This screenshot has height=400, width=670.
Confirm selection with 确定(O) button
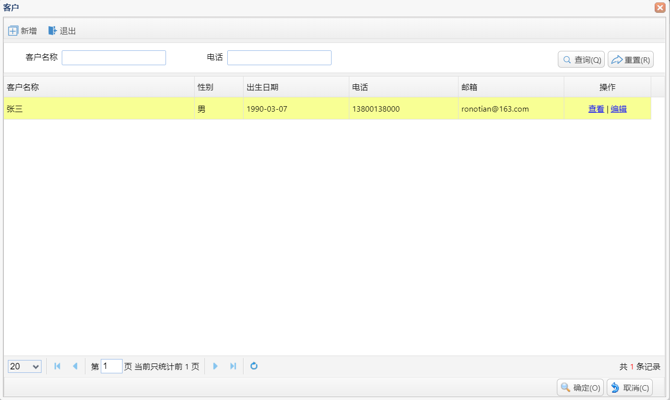[x=580, y=388]
